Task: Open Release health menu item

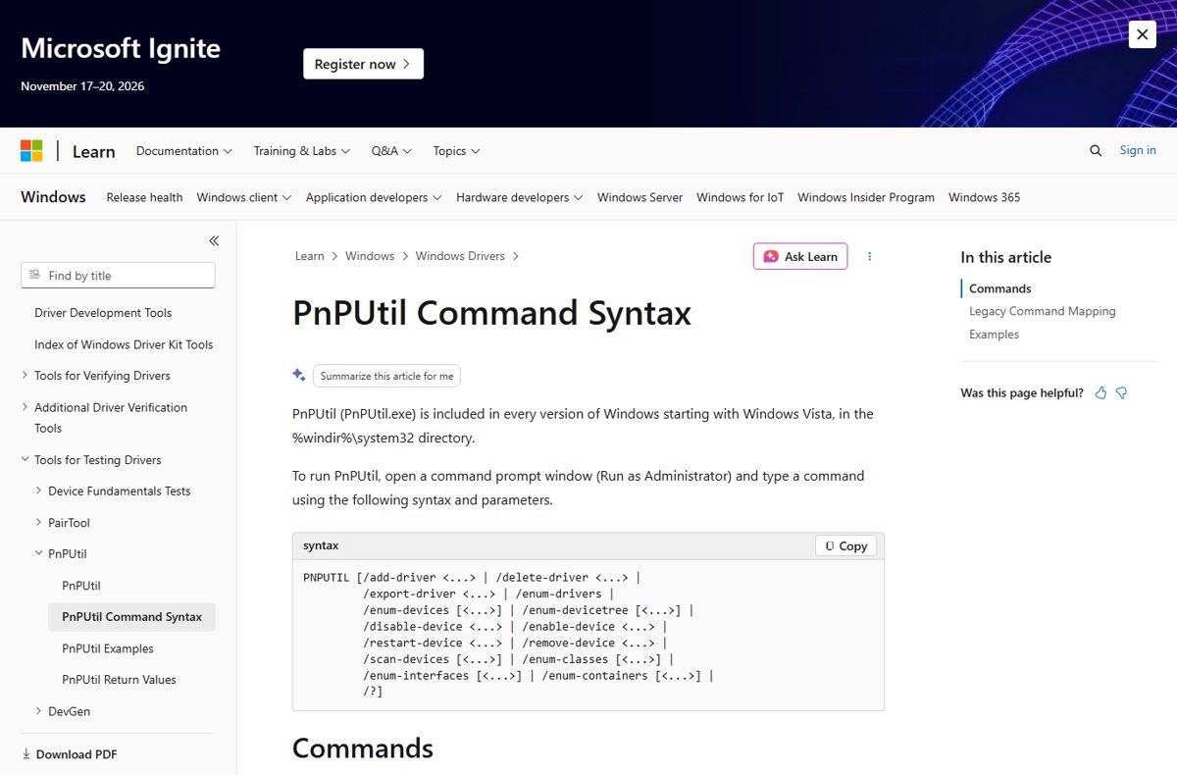Action: (144, 197)
